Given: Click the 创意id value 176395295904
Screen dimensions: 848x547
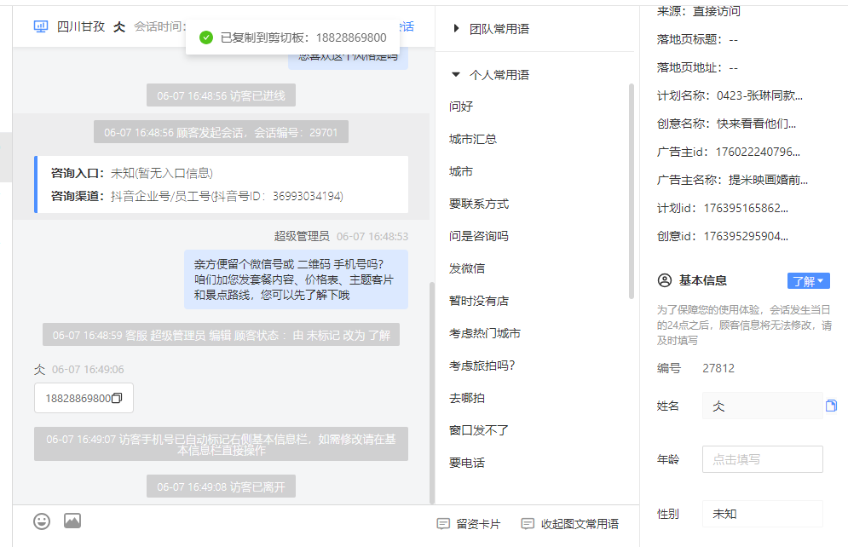Looking at the screenshot, I should [746, 236].
